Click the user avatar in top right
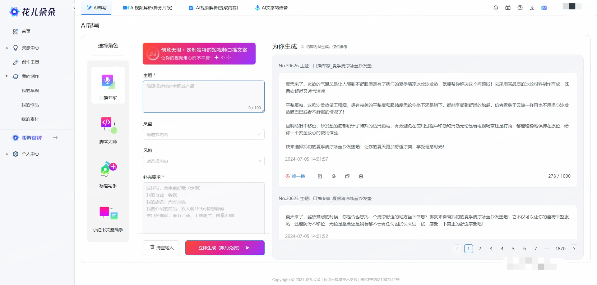The width and height of the screenshot is (597, 285). (572, 6)
